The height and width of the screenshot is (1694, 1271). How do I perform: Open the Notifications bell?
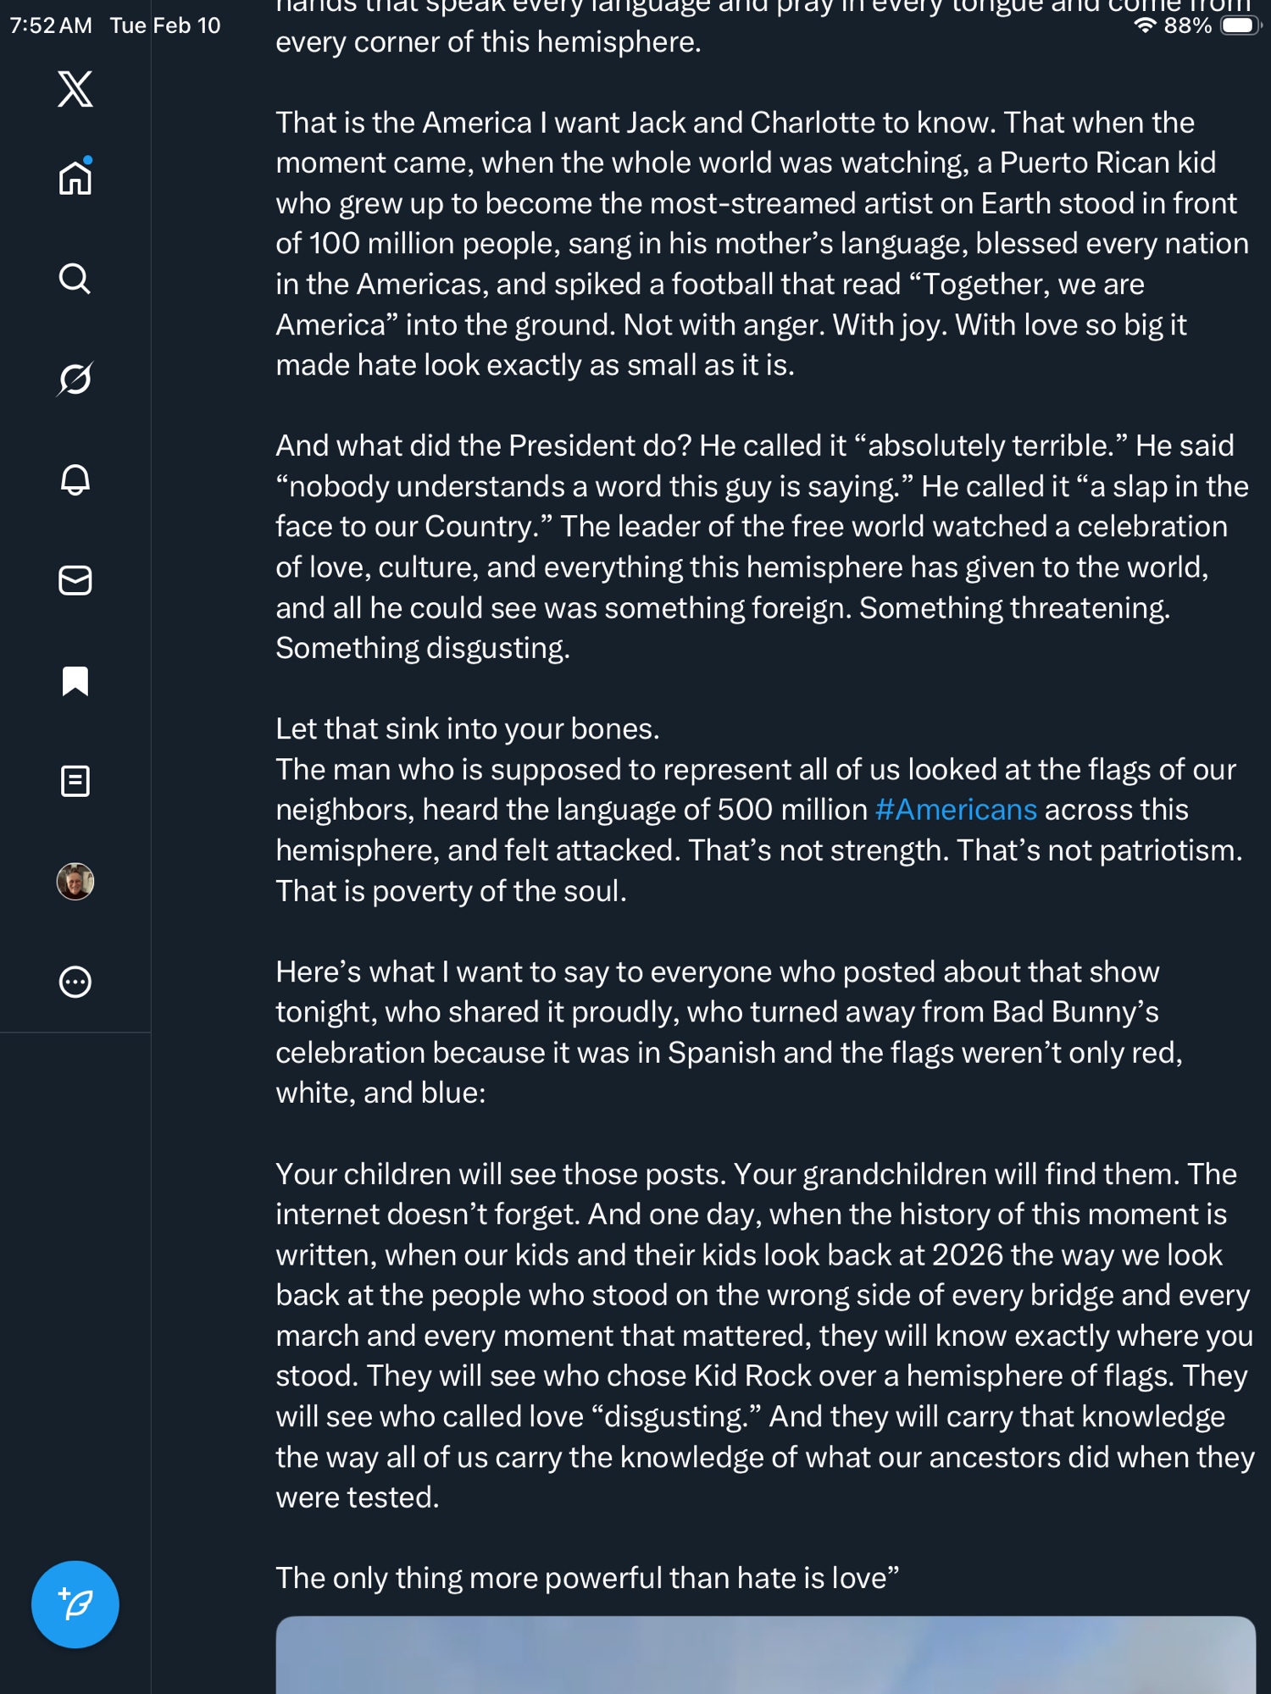tap(75, 479)
